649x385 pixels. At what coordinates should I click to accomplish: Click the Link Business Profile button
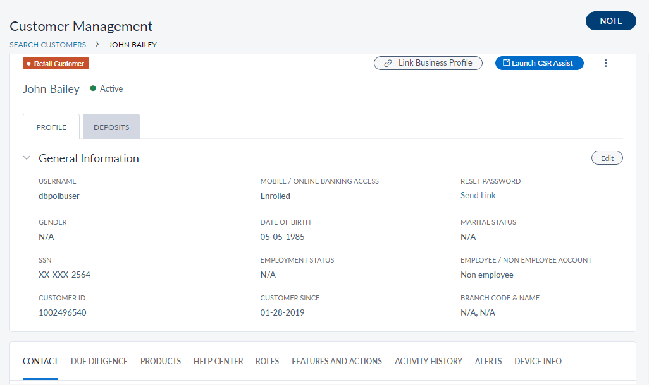click(x=428, y=63)
